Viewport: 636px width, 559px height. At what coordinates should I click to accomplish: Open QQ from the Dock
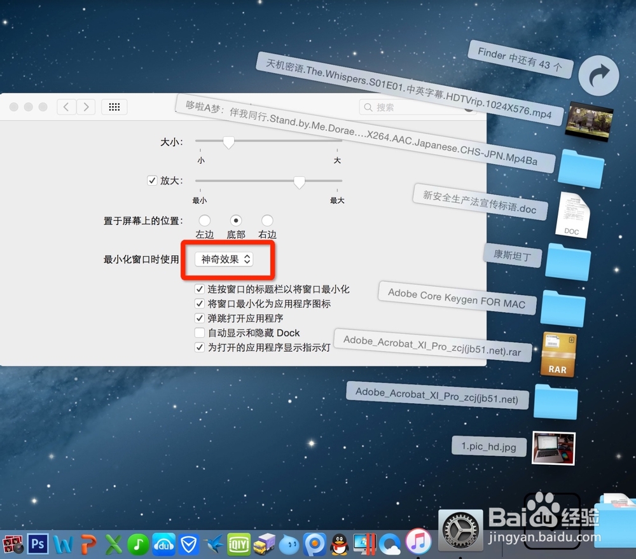(340, 544)
